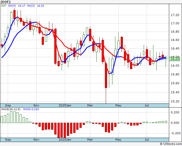Select the 0.000 MACD axis label
The width and height of the screenshot is (182, 146).
coord(175,123)
